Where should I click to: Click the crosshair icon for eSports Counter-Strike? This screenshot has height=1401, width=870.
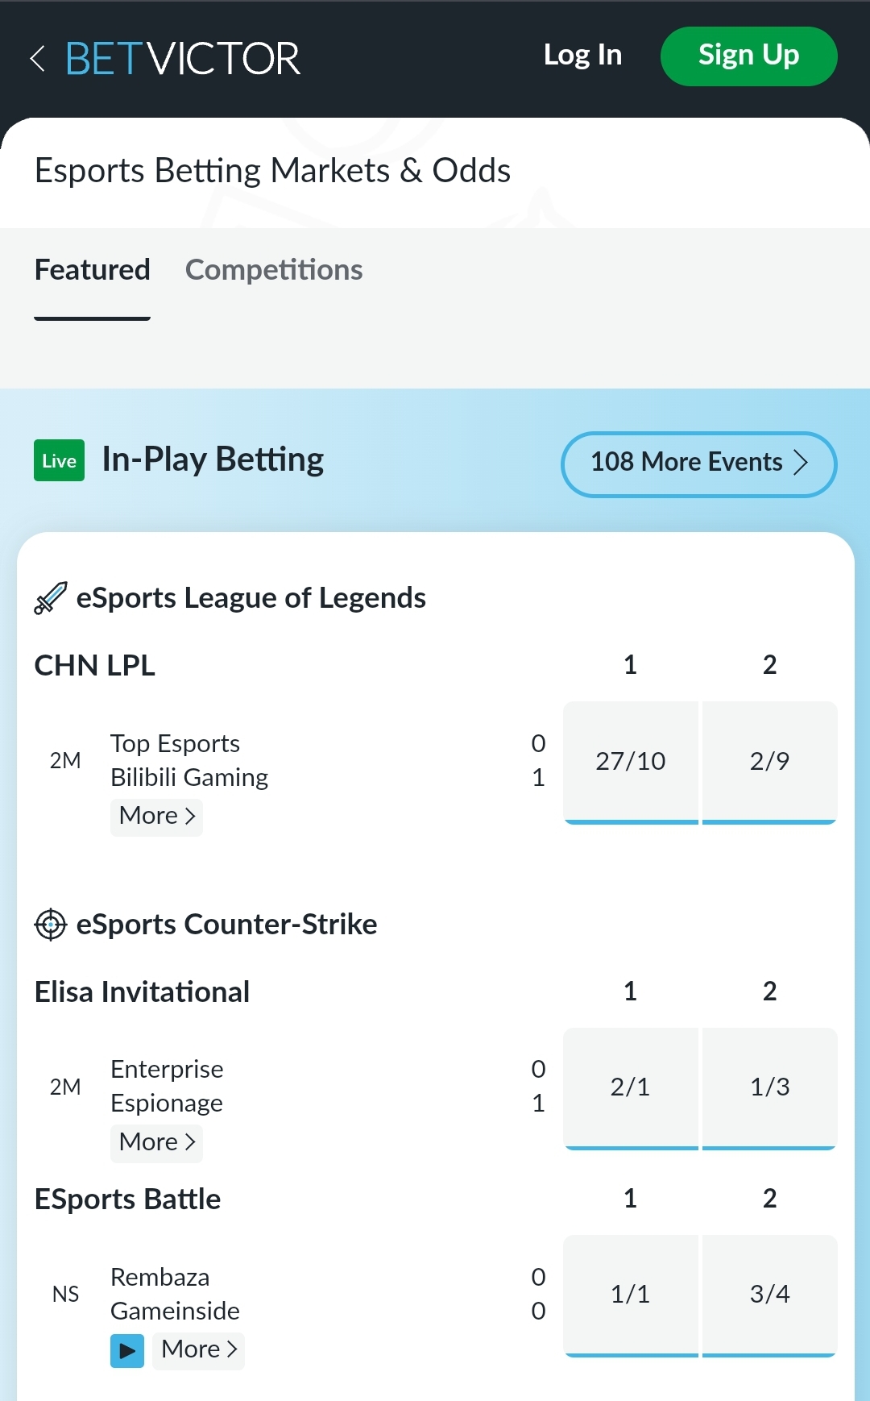(51, 925)
